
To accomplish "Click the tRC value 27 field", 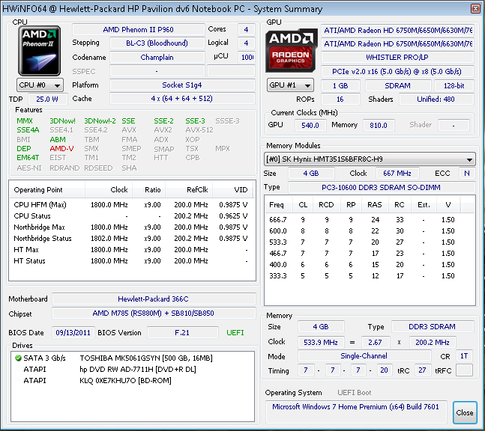I will point(423,370).
